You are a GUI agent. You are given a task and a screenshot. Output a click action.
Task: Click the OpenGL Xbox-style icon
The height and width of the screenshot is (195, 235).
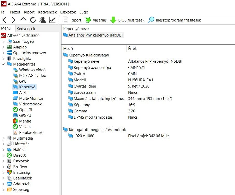(15, 110)
